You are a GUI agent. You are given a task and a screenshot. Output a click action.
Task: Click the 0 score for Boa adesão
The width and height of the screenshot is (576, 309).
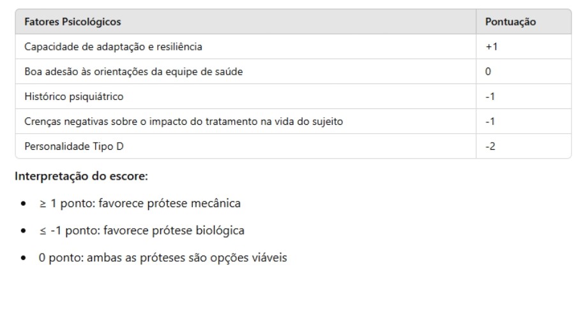pyautogui.click(x=488, y=71)
